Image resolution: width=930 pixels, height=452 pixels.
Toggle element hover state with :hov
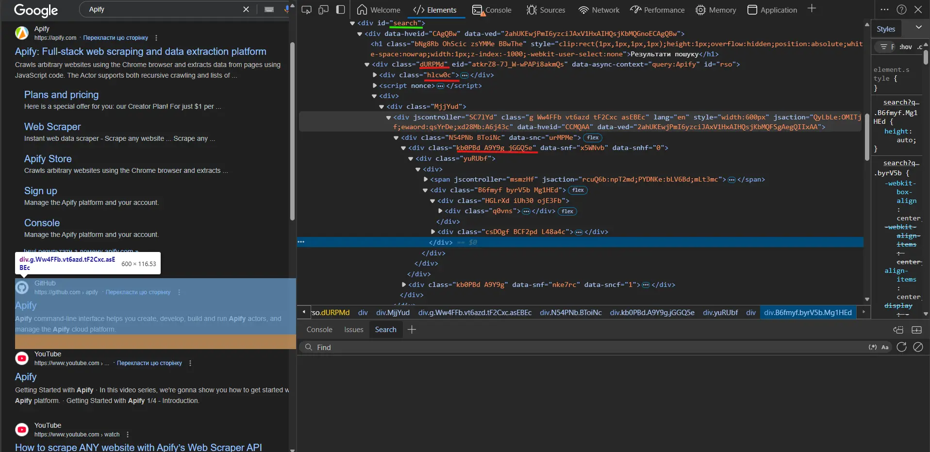point(906,47)
